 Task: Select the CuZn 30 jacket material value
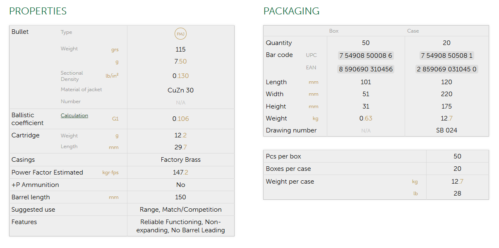click(x=180, y=90)
